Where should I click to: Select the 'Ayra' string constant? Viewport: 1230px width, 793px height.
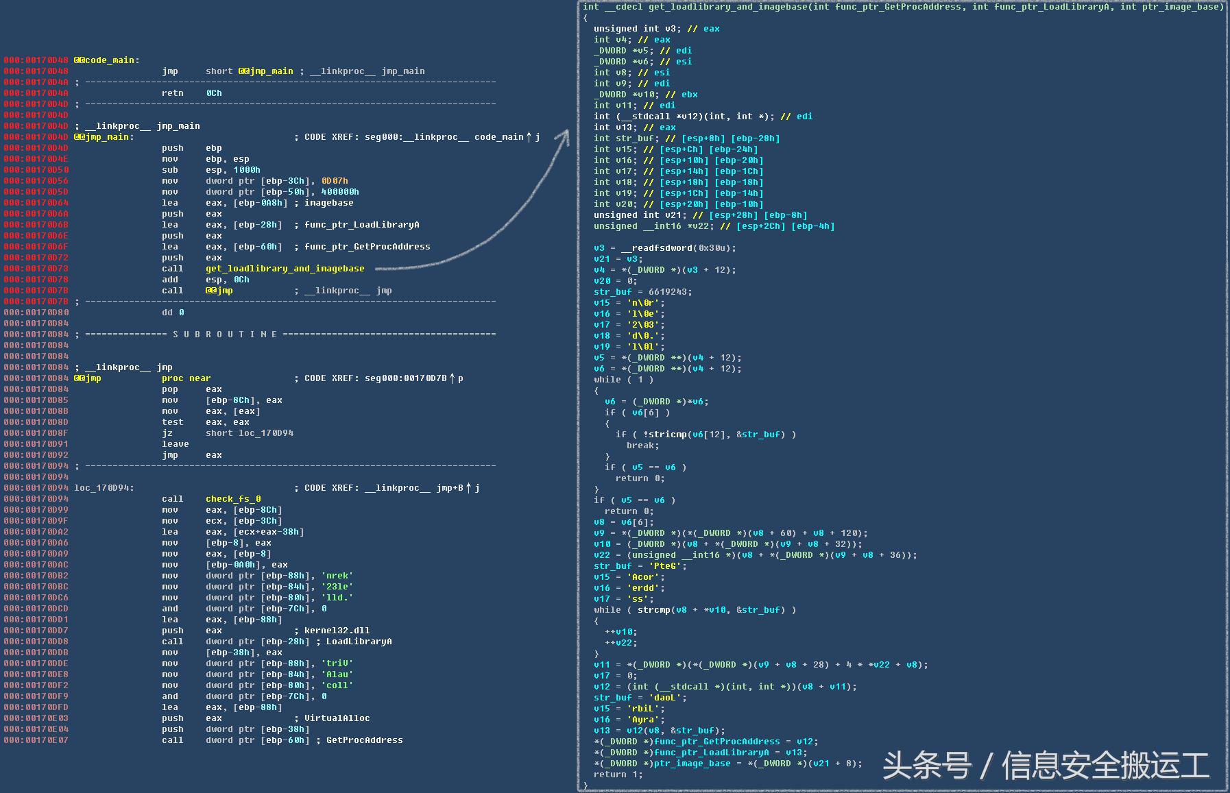point(643,720)
